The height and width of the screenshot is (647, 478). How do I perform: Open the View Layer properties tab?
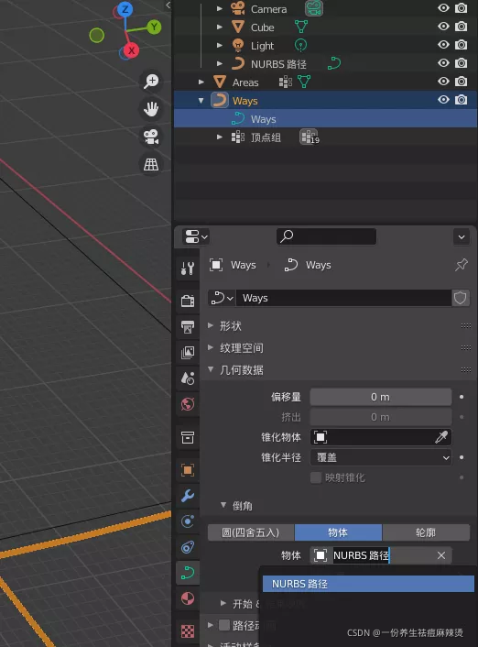point(188,352)
